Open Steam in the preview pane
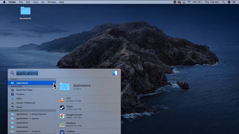The width and height of the screenshot is (239, 134). [x=89, y=108]
